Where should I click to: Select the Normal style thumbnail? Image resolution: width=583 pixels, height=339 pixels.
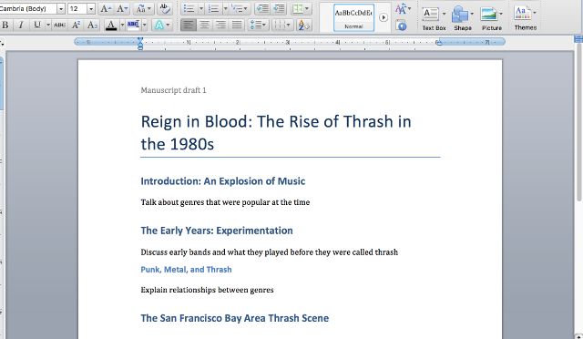pos(353,17)
